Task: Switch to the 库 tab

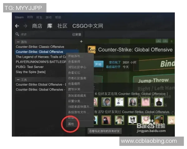Action: (50, 26)
